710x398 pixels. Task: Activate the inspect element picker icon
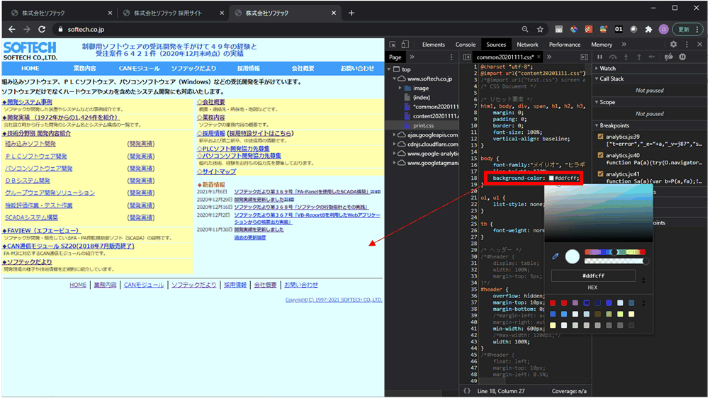393,45
